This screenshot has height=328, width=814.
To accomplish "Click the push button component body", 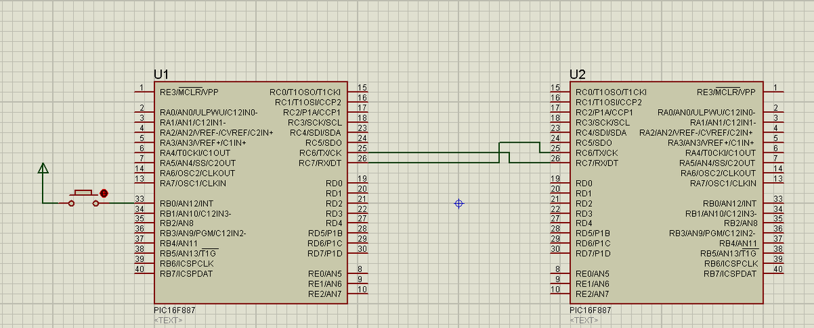I will click(83, 198).
